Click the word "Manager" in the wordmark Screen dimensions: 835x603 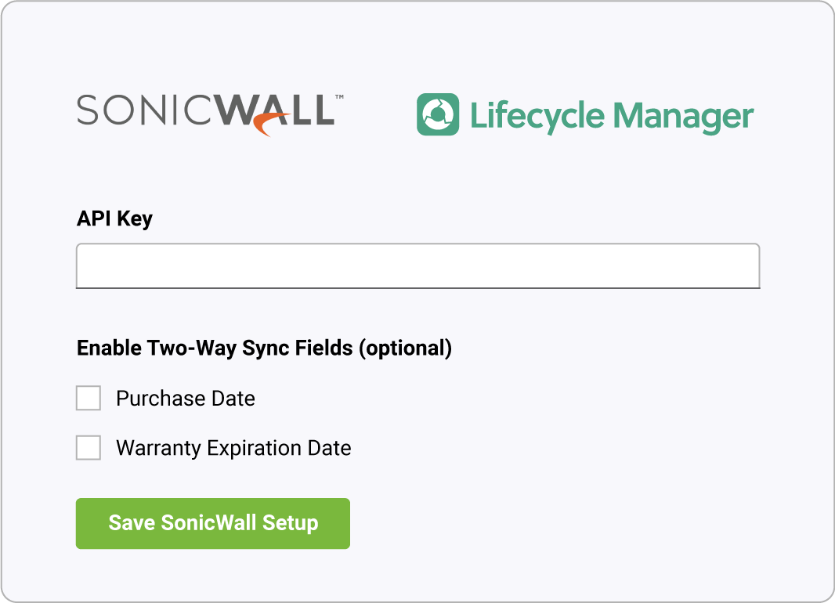click(683, 117)
